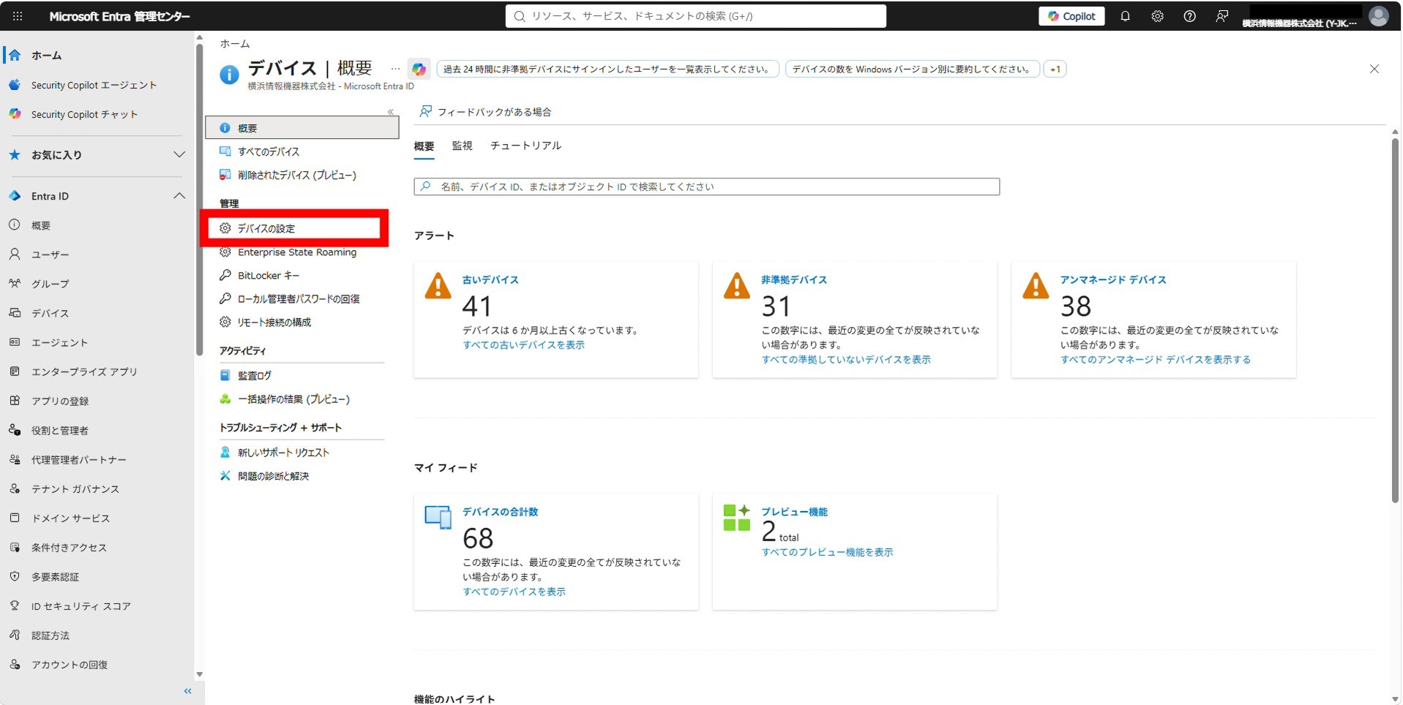1403x705 pixels.
Task: Open BitLocker キー
Action: 269,276
